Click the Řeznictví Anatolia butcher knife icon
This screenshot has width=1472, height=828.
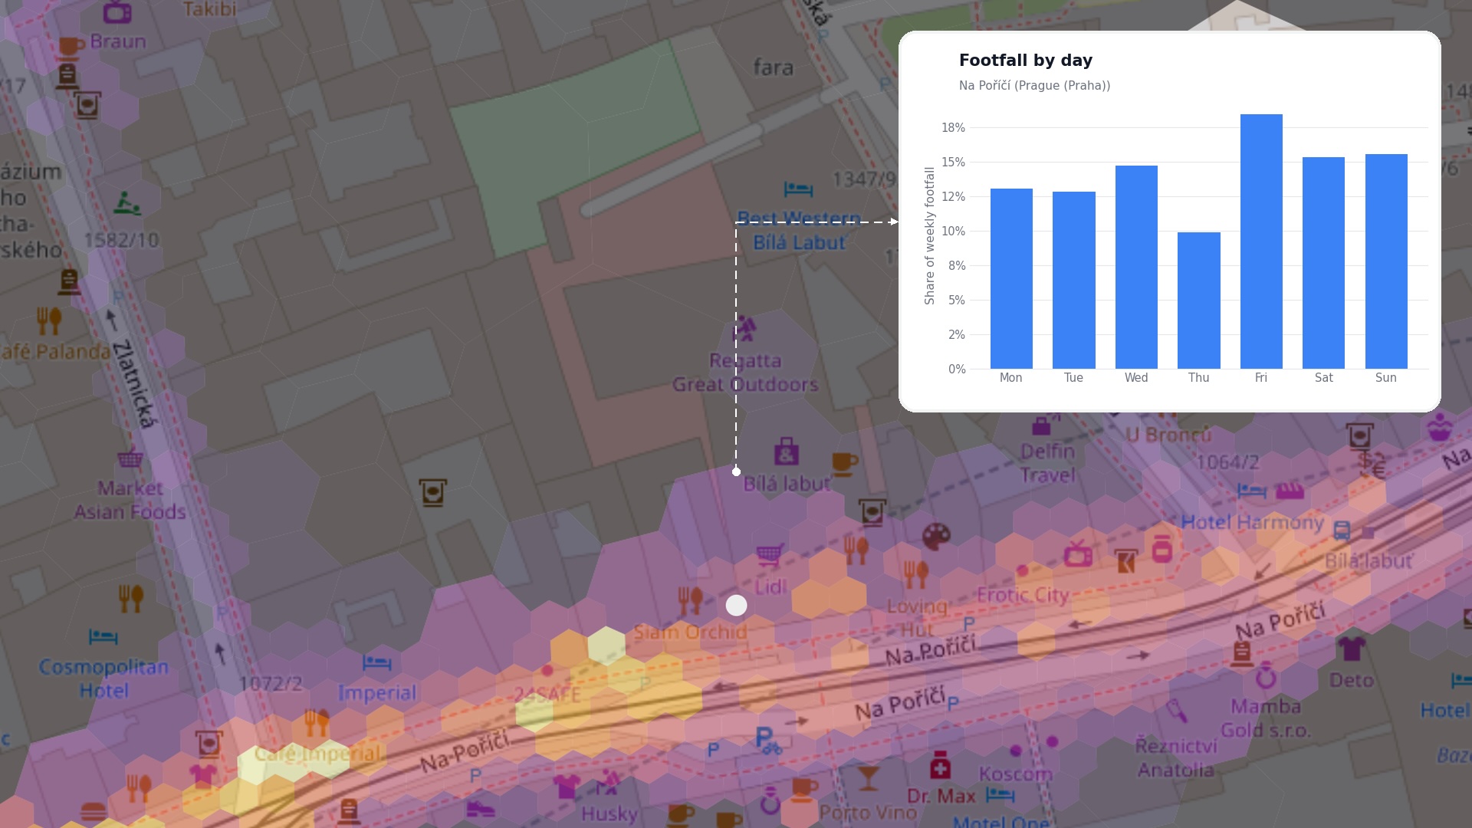1177,711
